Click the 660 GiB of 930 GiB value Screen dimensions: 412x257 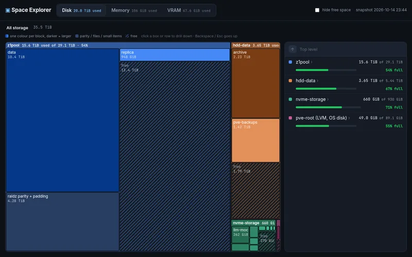383,99
